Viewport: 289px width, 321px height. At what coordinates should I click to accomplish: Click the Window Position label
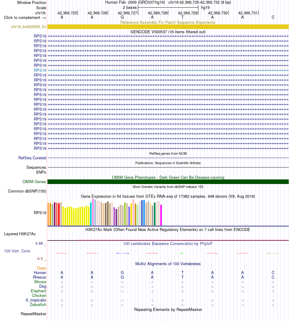pos(32,3)
